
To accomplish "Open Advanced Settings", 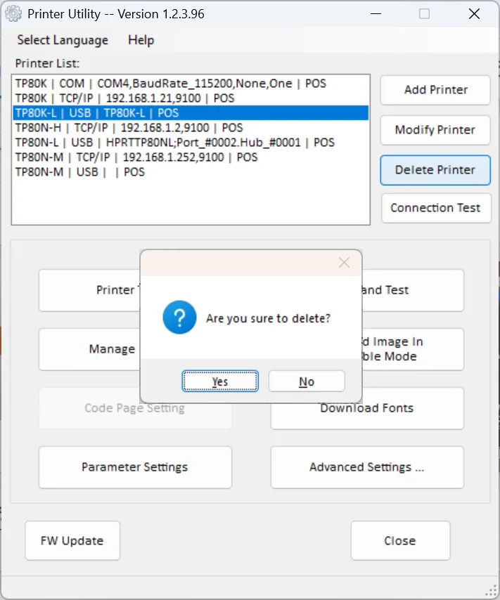I will coord(366,467).
